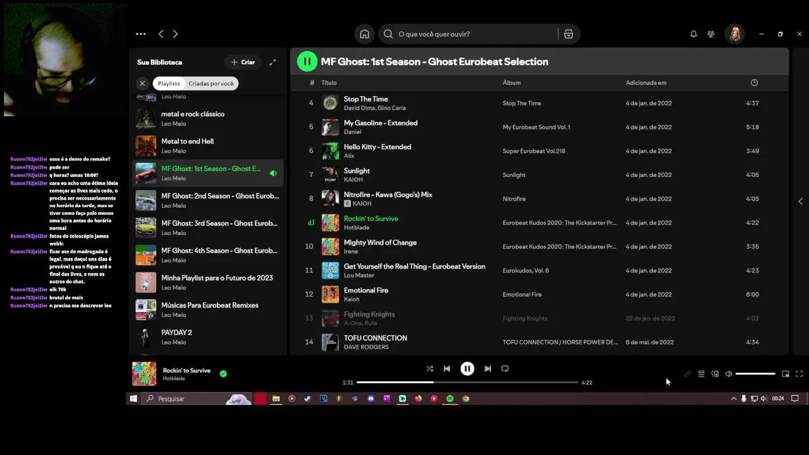Skip to next track
The height and width of the screenshot is (455, 809).
487,368
